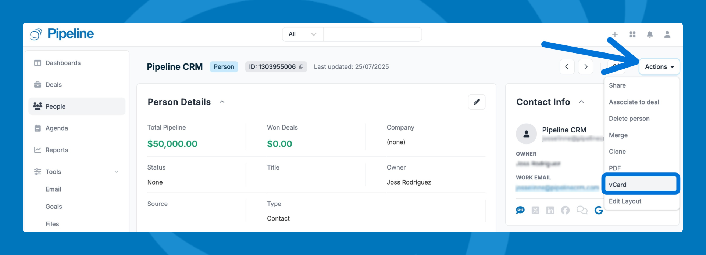Viewport: 706px width, 255px height.
Task: Click the Status value None
Action: [155, 182]
